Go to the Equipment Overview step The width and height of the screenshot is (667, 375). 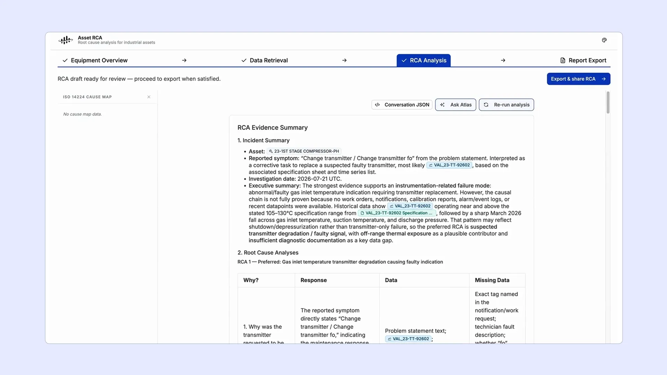tap(95, 60)
